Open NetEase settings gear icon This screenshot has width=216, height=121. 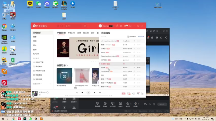point(121,26)
